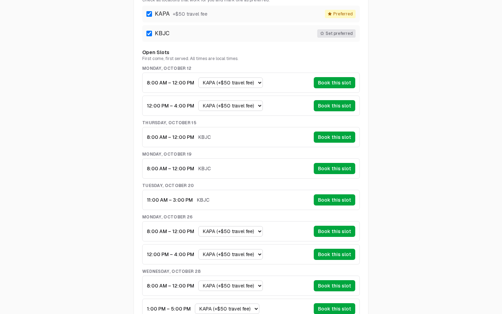
Task: Book the October 26 8:00 AM slot
Action: coord(334,231)
